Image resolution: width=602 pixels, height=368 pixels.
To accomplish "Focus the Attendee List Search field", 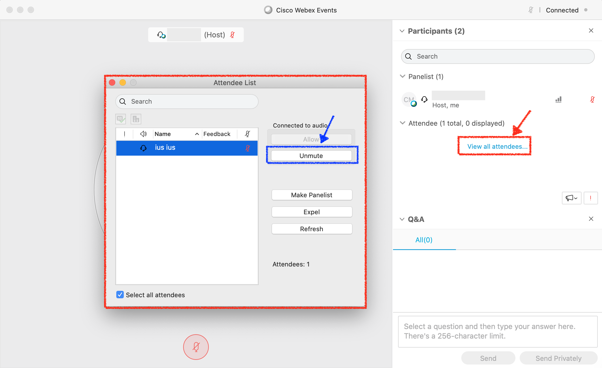I will click(x=187, y=102).
